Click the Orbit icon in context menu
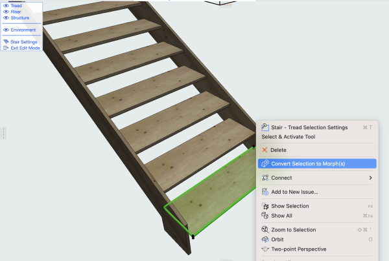 point(265,239)
